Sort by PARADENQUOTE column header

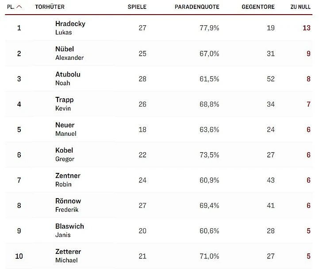point(197,7)
